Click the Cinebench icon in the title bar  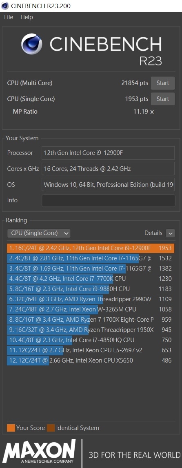click(5, 6)
